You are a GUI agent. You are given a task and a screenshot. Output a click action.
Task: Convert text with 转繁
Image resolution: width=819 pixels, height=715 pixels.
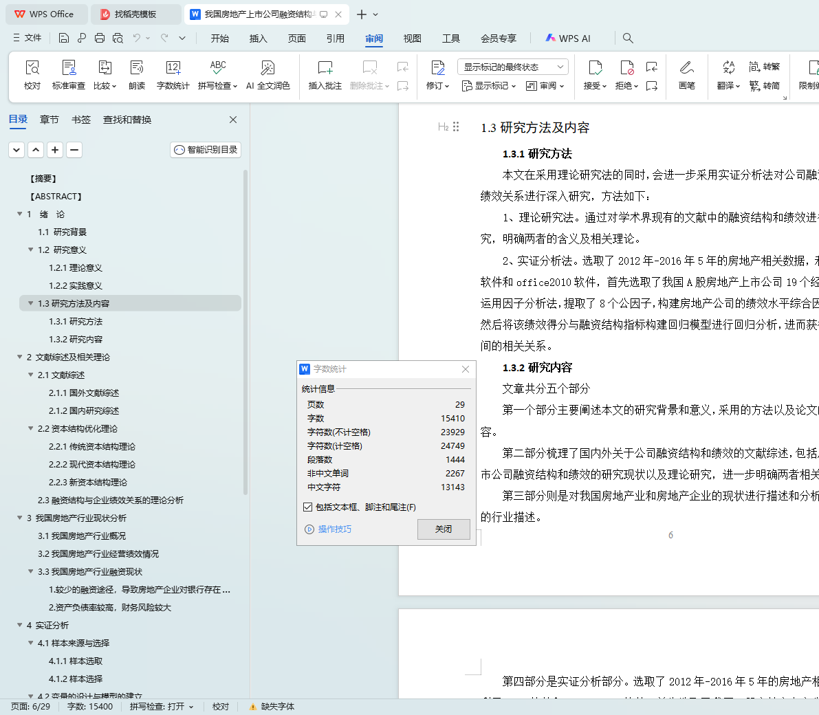764,66
